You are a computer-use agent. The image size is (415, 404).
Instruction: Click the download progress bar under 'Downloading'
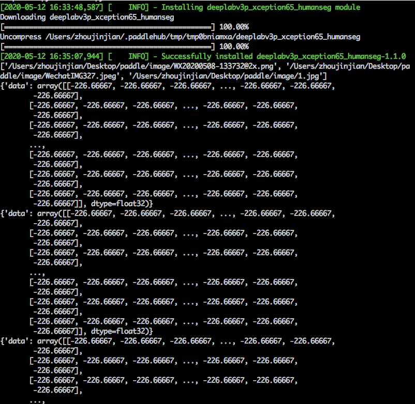click(108, 27)
